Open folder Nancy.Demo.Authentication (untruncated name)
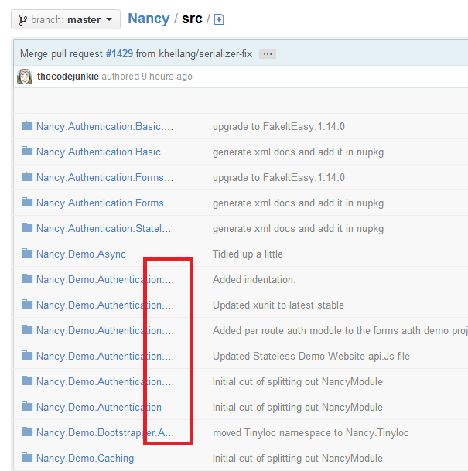The width and height of the screenshot is (468, 471). (x=99, y=408)
